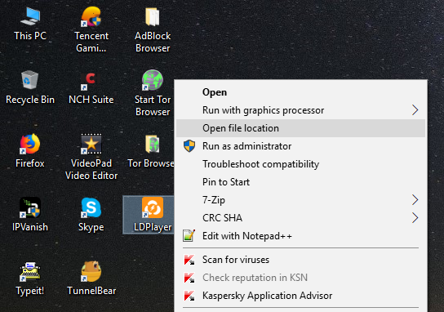
Task: Select the TunnelBear shortcut icon
Action: [91, 271]
